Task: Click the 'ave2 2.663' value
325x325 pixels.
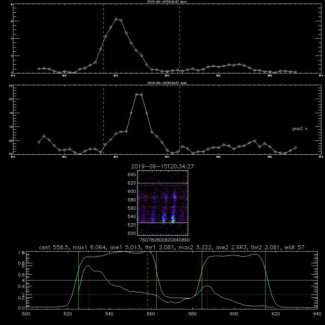Action: coord(231,247)
